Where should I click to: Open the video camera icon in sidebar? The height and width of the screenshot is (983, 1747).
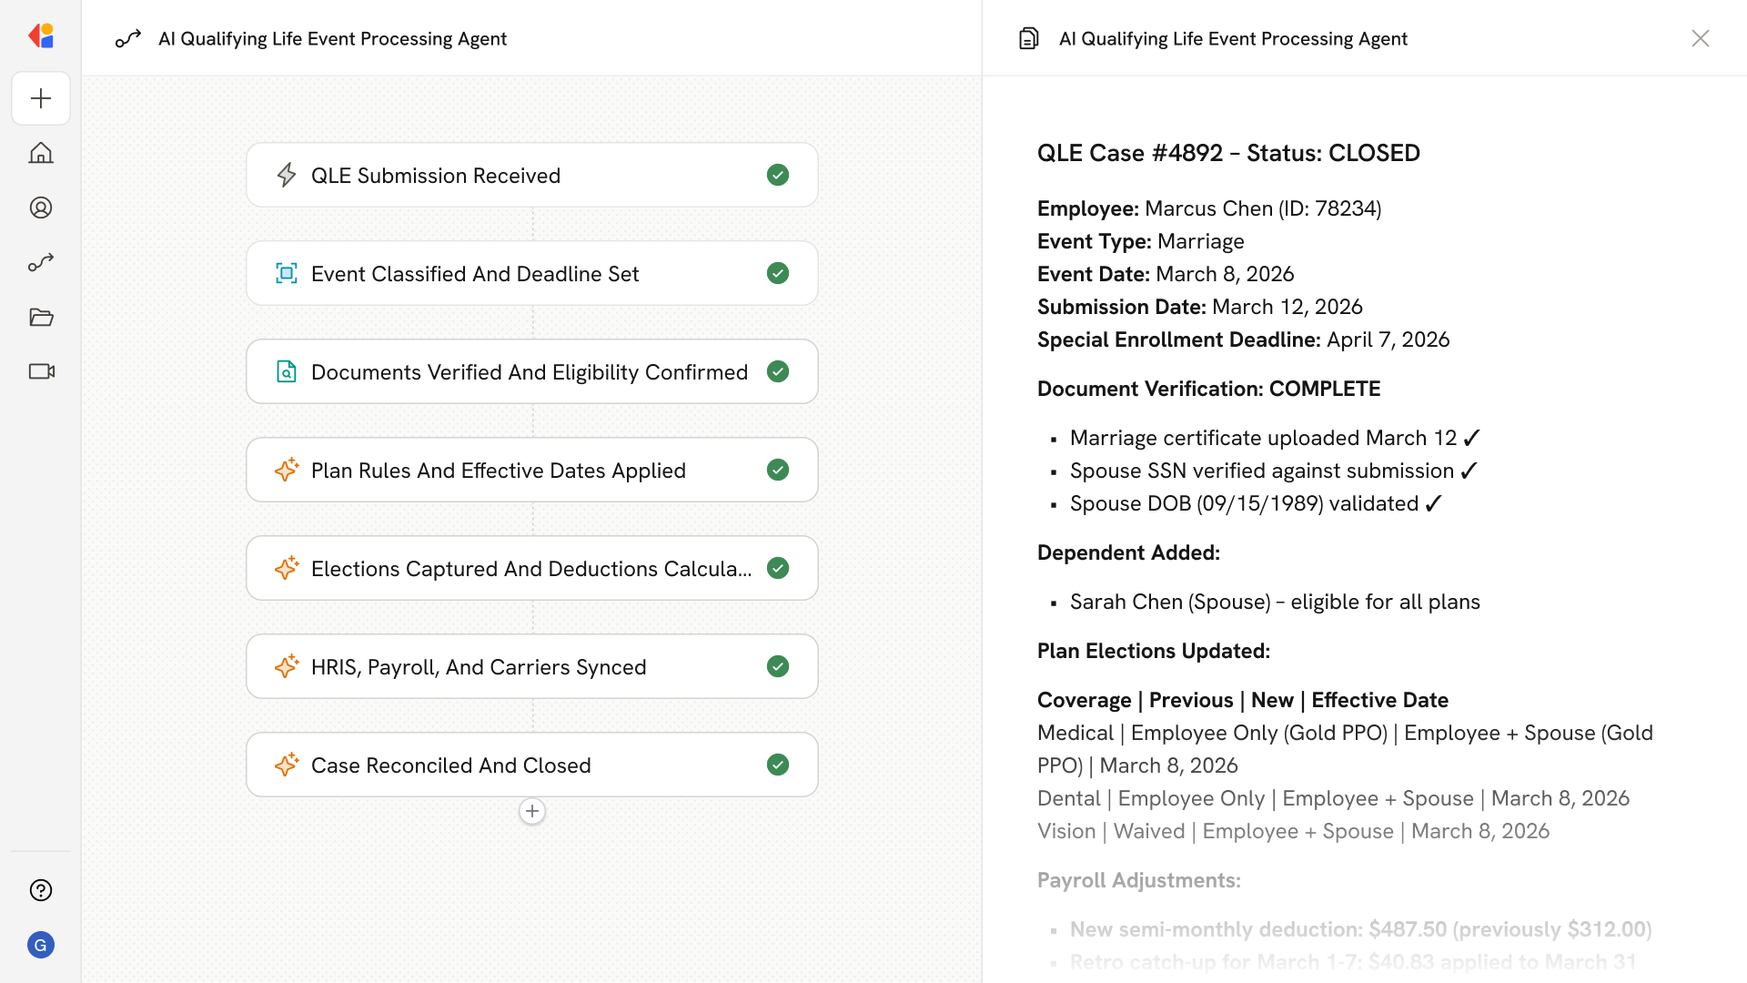tap(41, 371)
